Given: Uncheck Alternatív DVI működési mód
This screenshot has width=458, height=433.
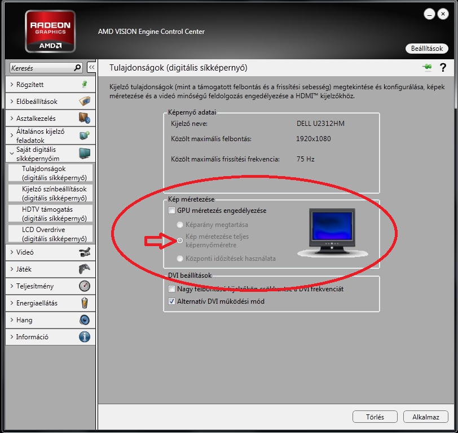Looking at the screenshot, I should click(171, 301).
